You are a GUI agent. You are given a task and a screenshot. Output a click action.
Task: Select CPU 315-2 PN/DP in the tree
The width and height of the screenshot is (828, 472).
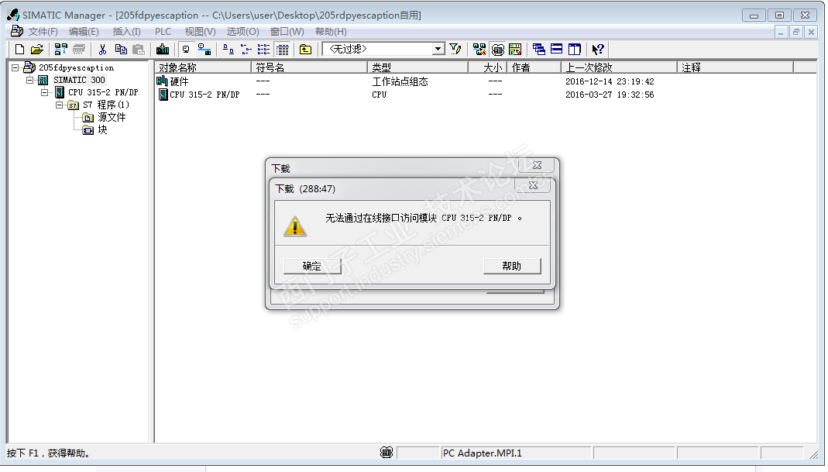(x=103, y=92)
